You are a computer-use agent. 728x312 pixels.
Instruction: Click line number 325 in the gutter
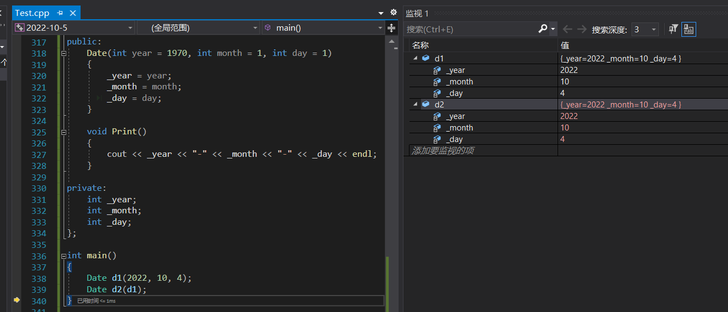point(39,132)
